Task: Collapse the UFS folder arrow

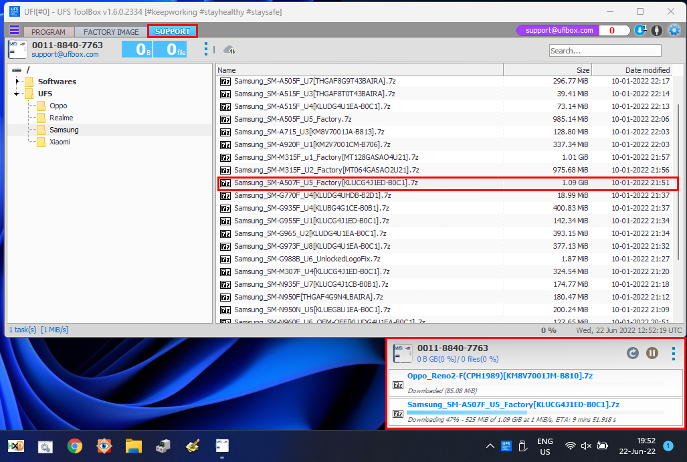Action: pos(17,94)
